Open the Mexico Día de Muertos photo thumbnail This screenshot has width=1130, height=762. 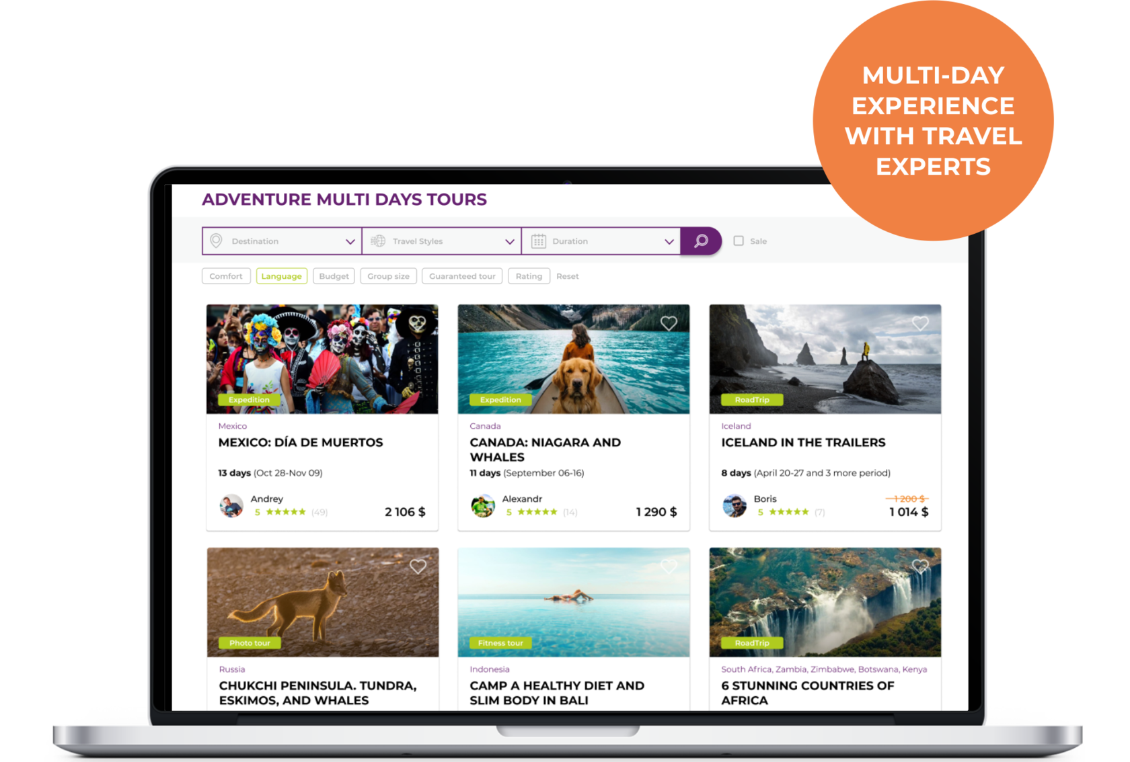[x=322, y=359]
